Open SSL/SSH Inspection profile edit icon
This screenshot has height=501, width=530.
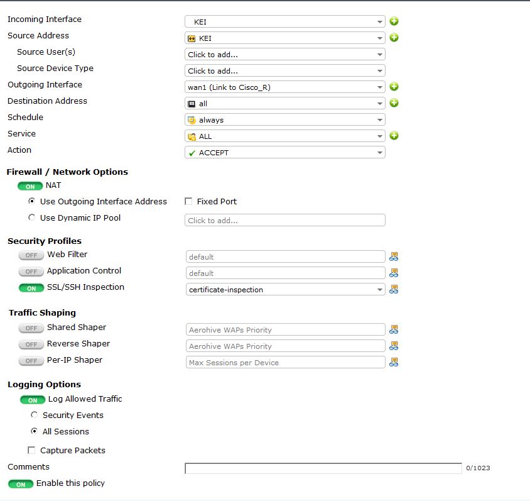394,289
